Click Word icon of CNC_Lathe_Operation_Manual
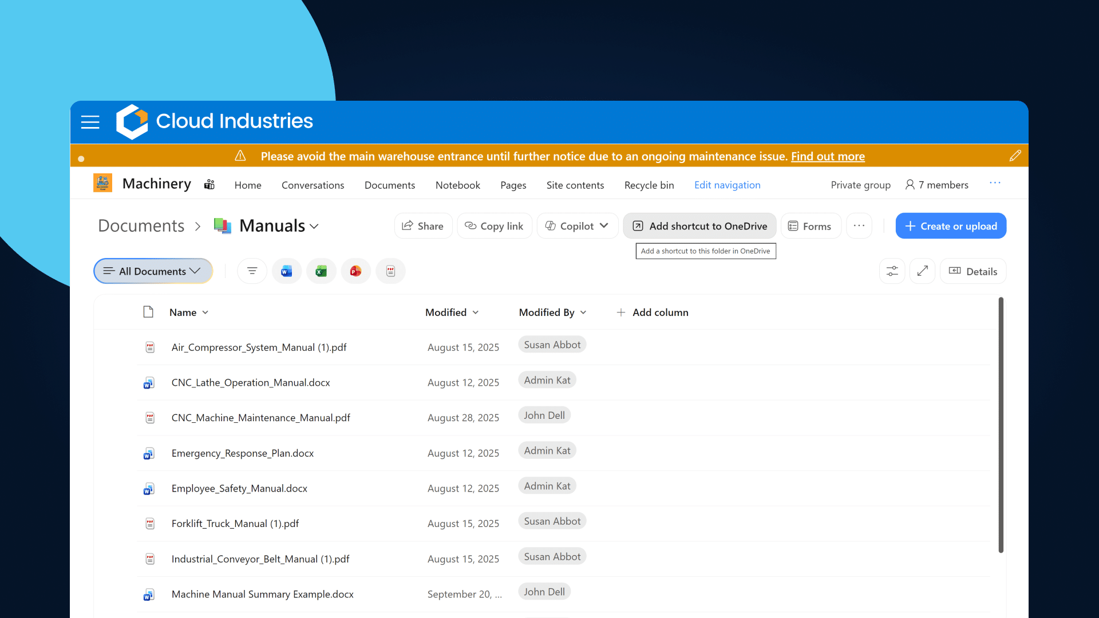1099x618 pixels. coord(149,383)
